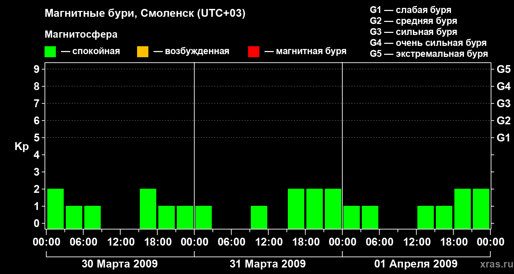Click the 'Магнитосфера' subtitle
This screenshot has height=274, width=514.
click(x=81, y=35)
